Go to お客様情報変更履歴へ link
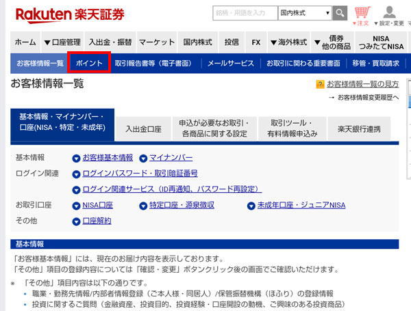 point(367,98)
